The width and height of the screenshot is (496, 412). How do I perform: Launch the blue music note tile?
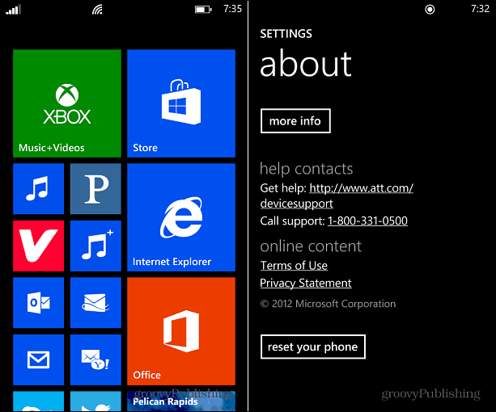(38, 189)
